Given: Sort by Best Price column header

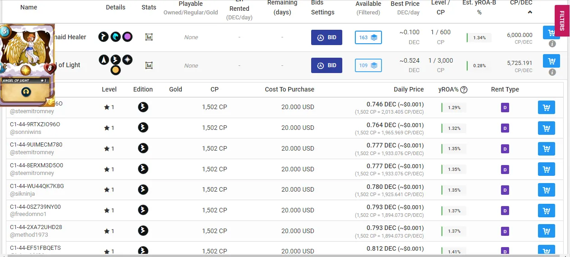Looking at the screenshot, I should pos(405,4).
